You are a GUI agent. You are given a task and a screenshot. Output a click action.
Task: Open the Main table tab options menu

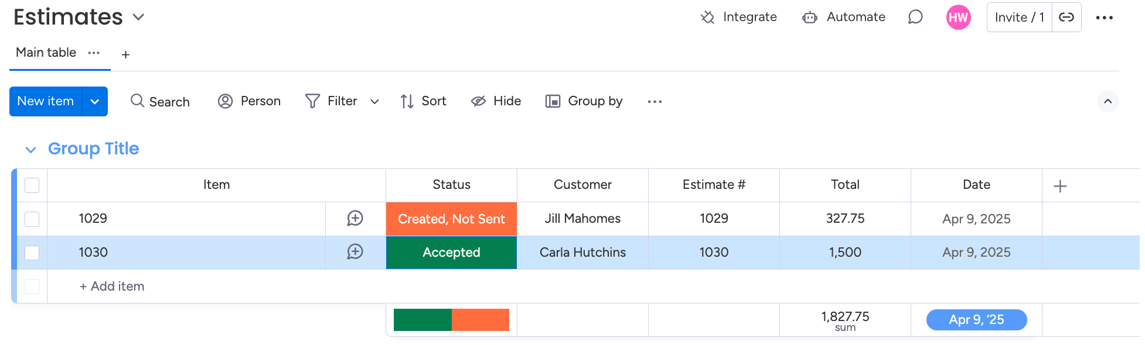[x=94, y=53]
